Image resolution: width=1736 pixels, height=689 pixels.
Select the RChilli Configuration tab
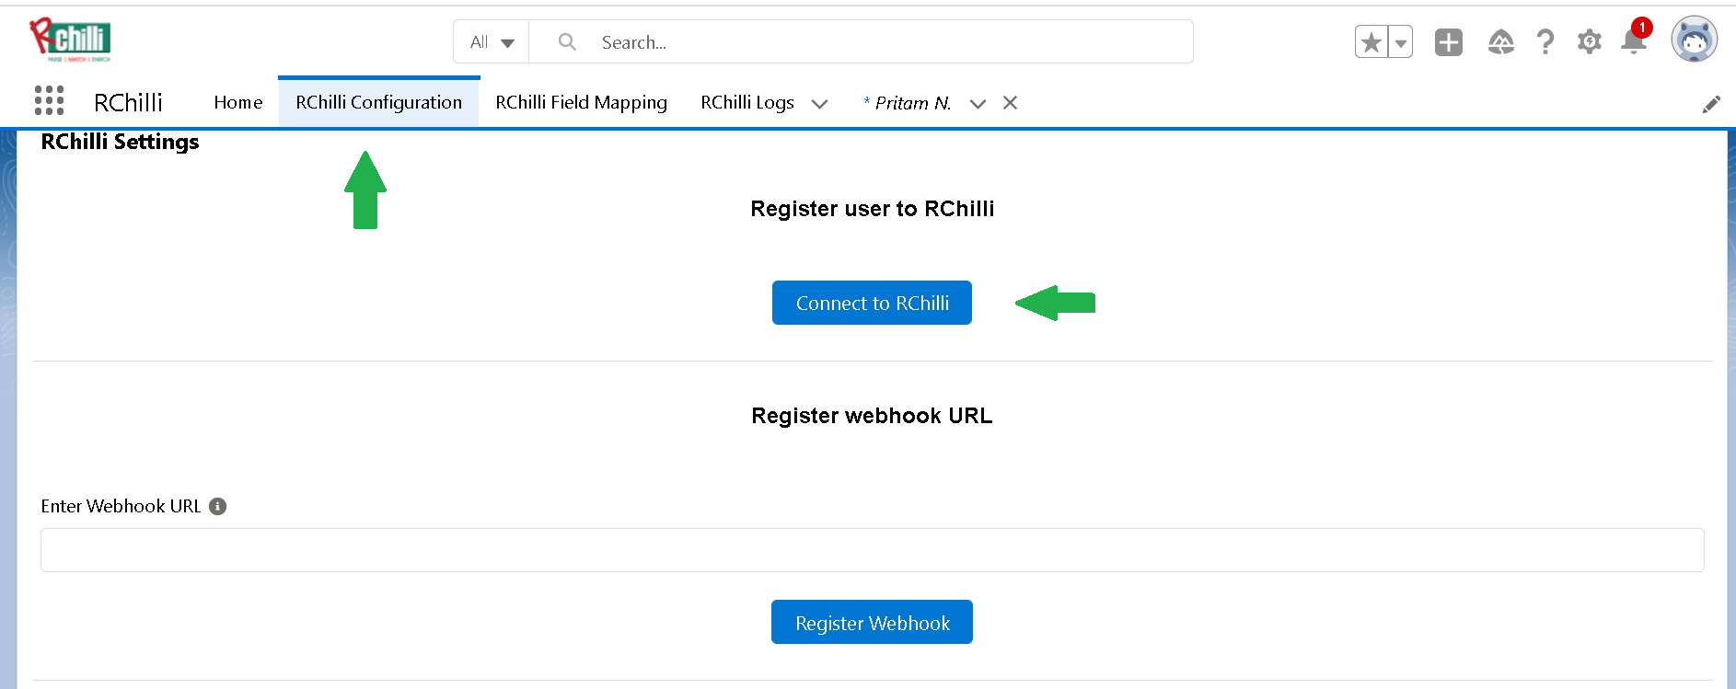point(378,102)
